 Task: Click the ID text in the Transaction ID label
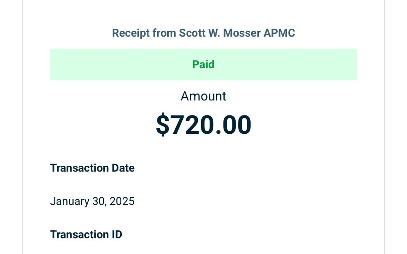117,234
